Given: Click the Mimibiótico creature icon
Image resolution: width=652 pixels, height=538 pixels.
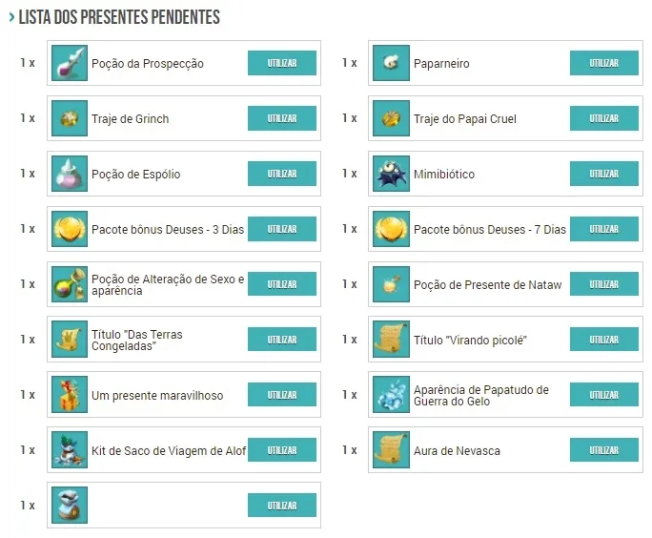Looking at the screenshot, I should (391, 174).
